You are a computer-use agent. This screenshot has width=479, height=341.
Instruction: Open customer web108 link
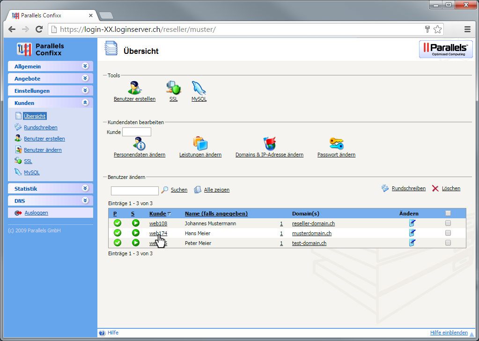tap(158, 223)
